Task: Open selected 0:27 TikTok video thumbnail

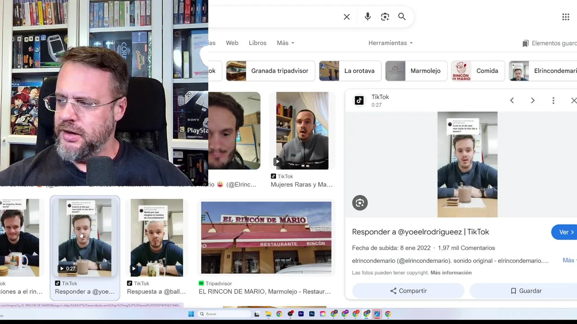Action: [85, 238]
